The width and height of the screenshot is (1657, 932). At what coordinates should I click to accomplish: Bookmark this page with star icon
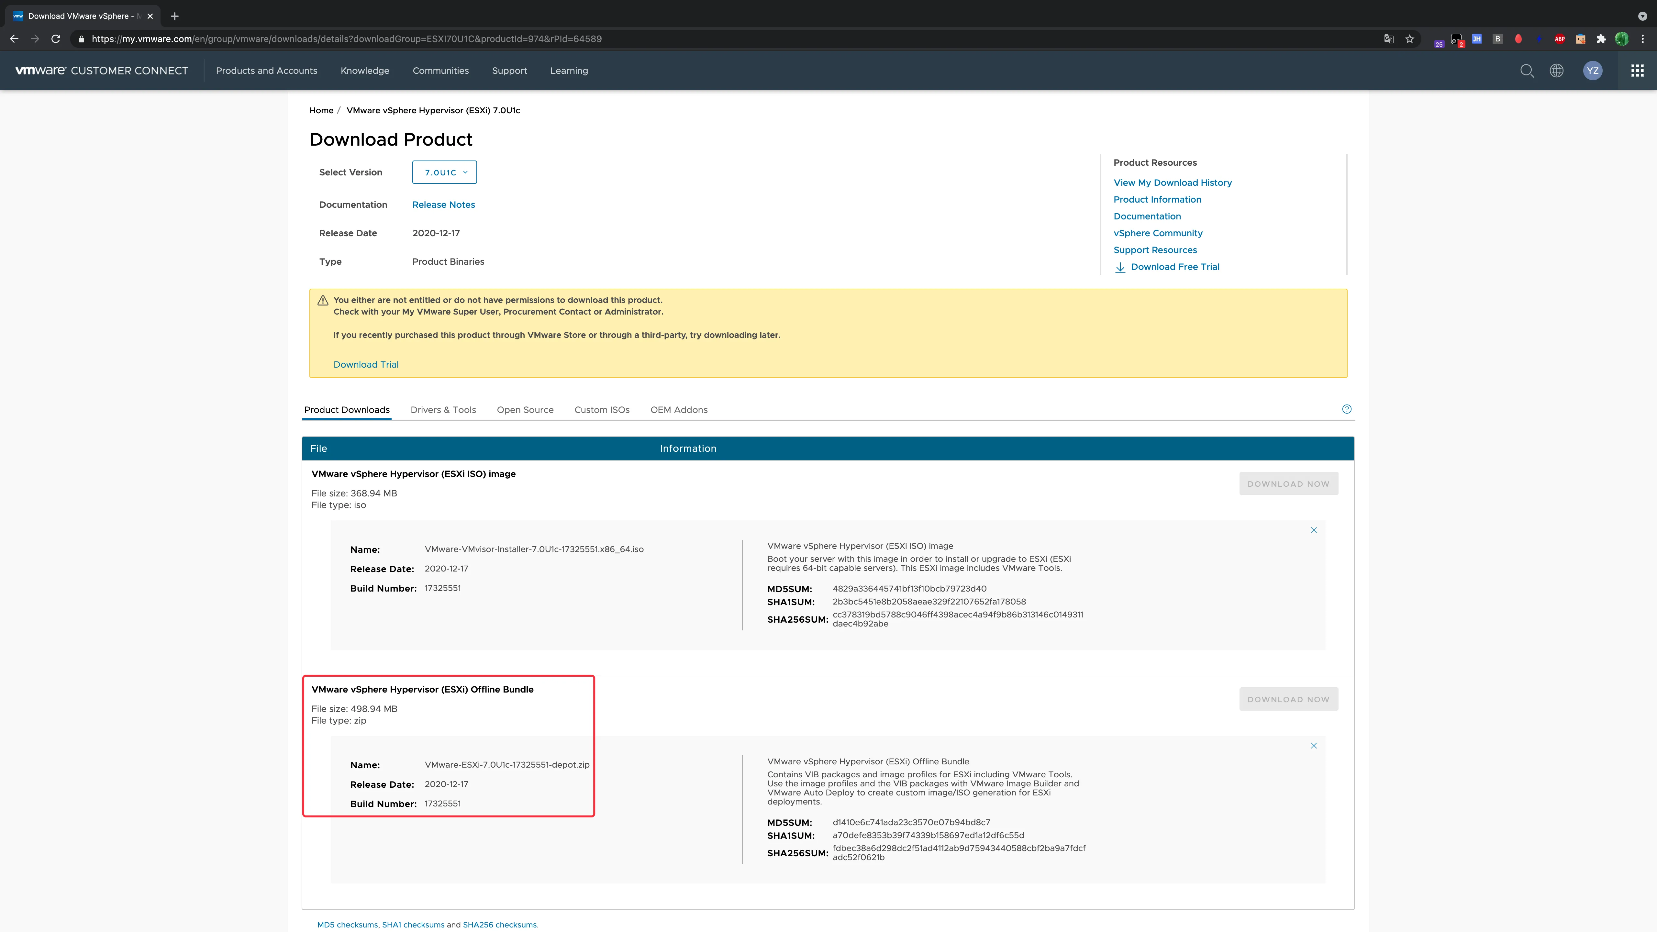(x=1409, y=39)
